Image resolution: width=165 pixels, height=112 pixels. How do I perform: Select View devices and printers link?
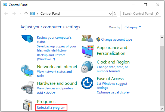pos(55,88)
